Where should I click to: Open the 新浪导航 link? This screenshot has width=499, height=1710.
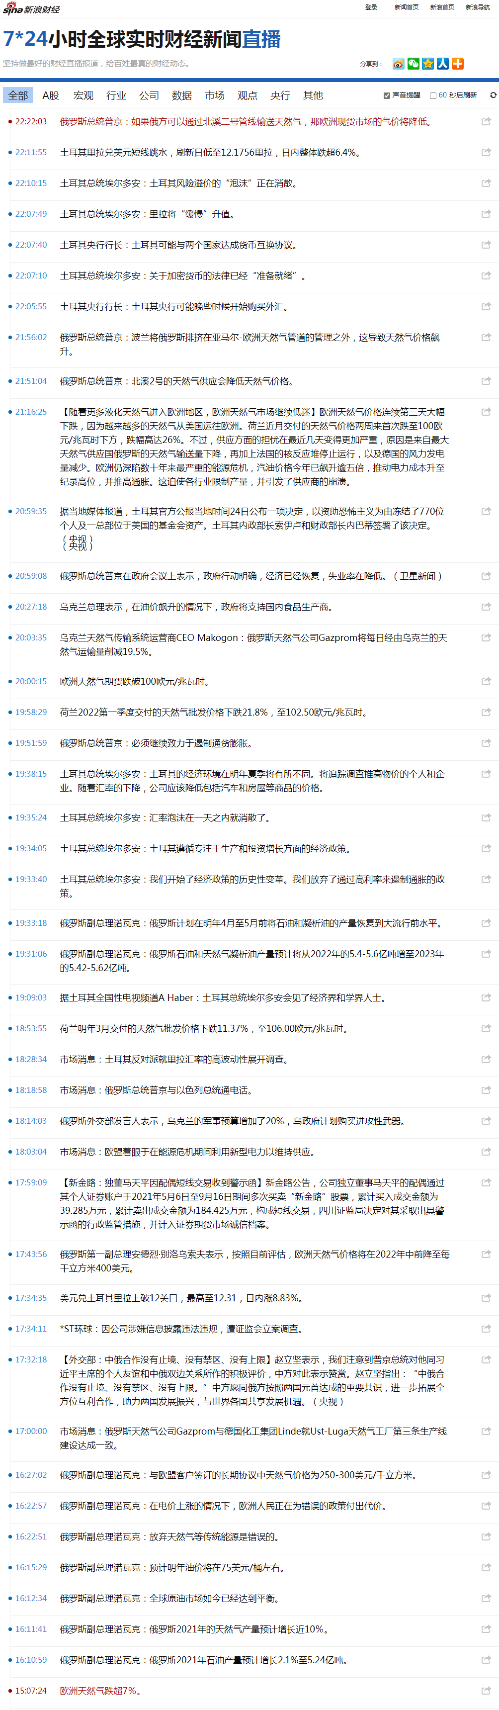[x=478, y=7]
